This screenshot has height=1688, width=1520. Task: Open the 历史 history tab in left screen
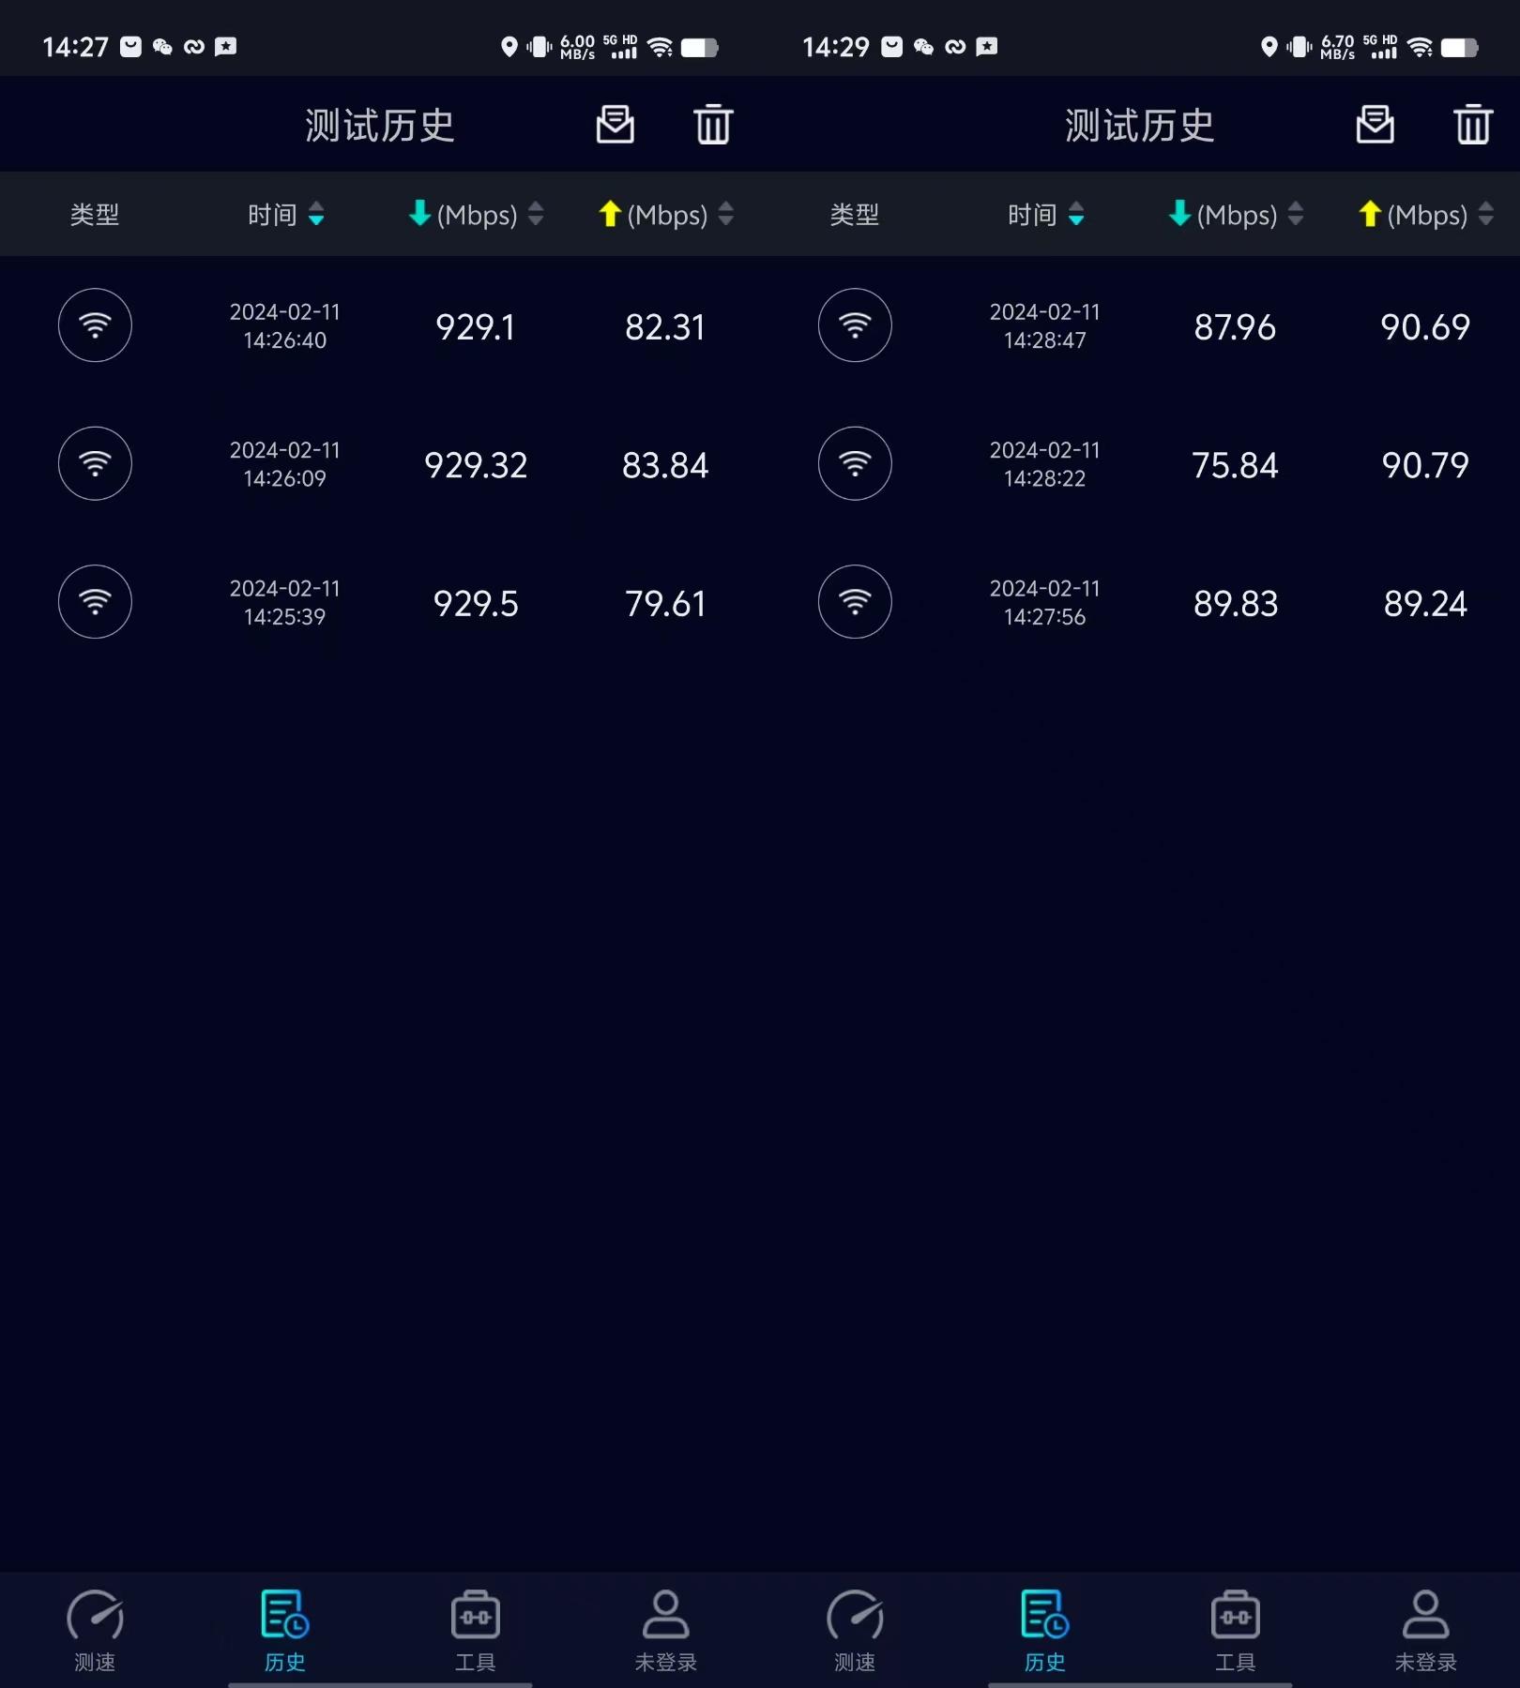[285, 1631]
